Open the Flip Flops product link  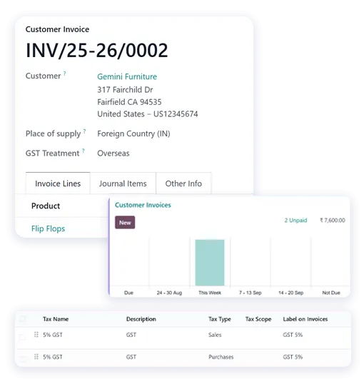(48, 228)
